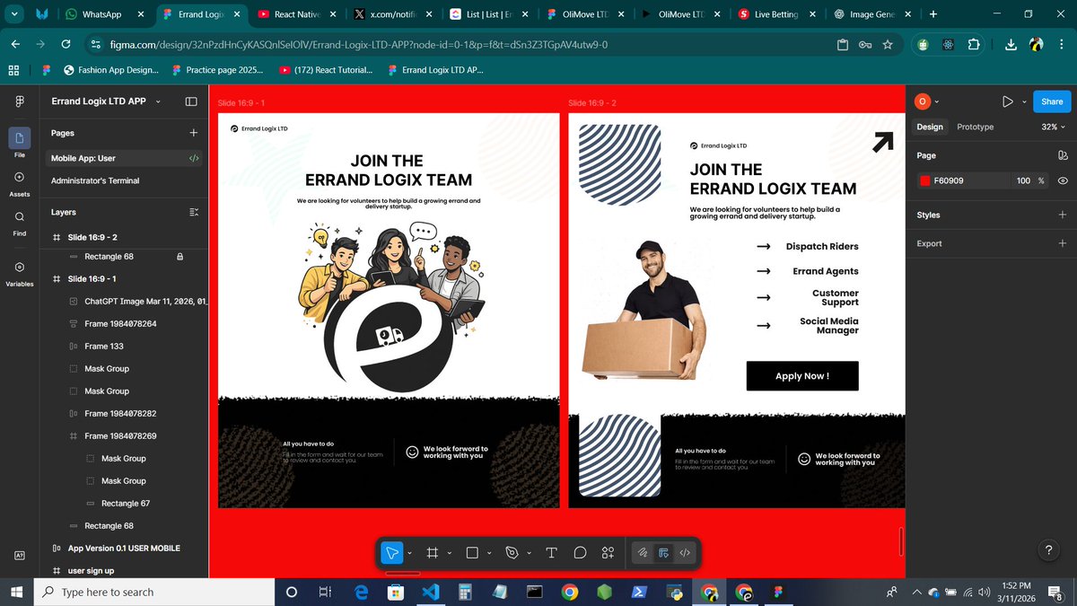The image size is (1077, 606).
Task: Click the Windows search box
Action: click(x=154, y=593)
